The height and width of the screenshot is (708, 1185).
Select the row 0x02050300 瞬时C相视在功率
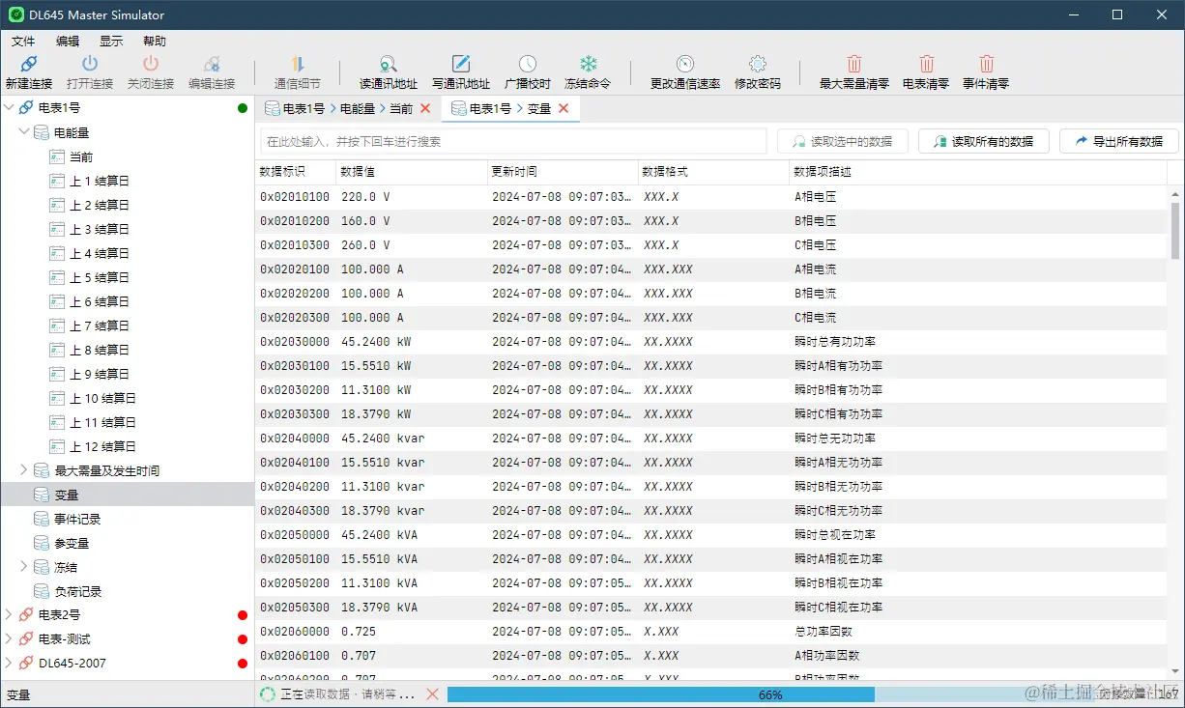click(x=711, y=607)
